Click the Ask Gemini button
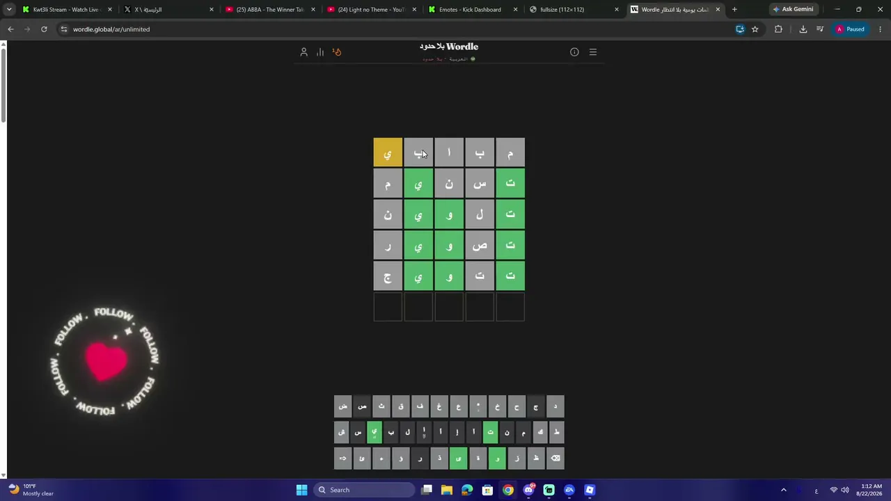The height and width of the screenshot is (501, 891). tap(793, 10)
